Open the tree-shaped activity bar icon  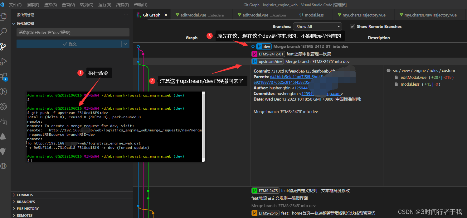(x=3, y=136)
